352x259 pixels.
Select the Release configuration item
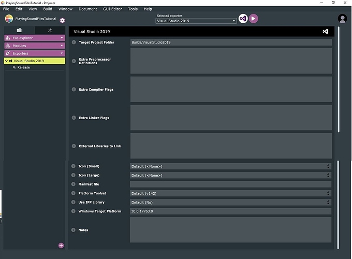click(x=23, y=67)
